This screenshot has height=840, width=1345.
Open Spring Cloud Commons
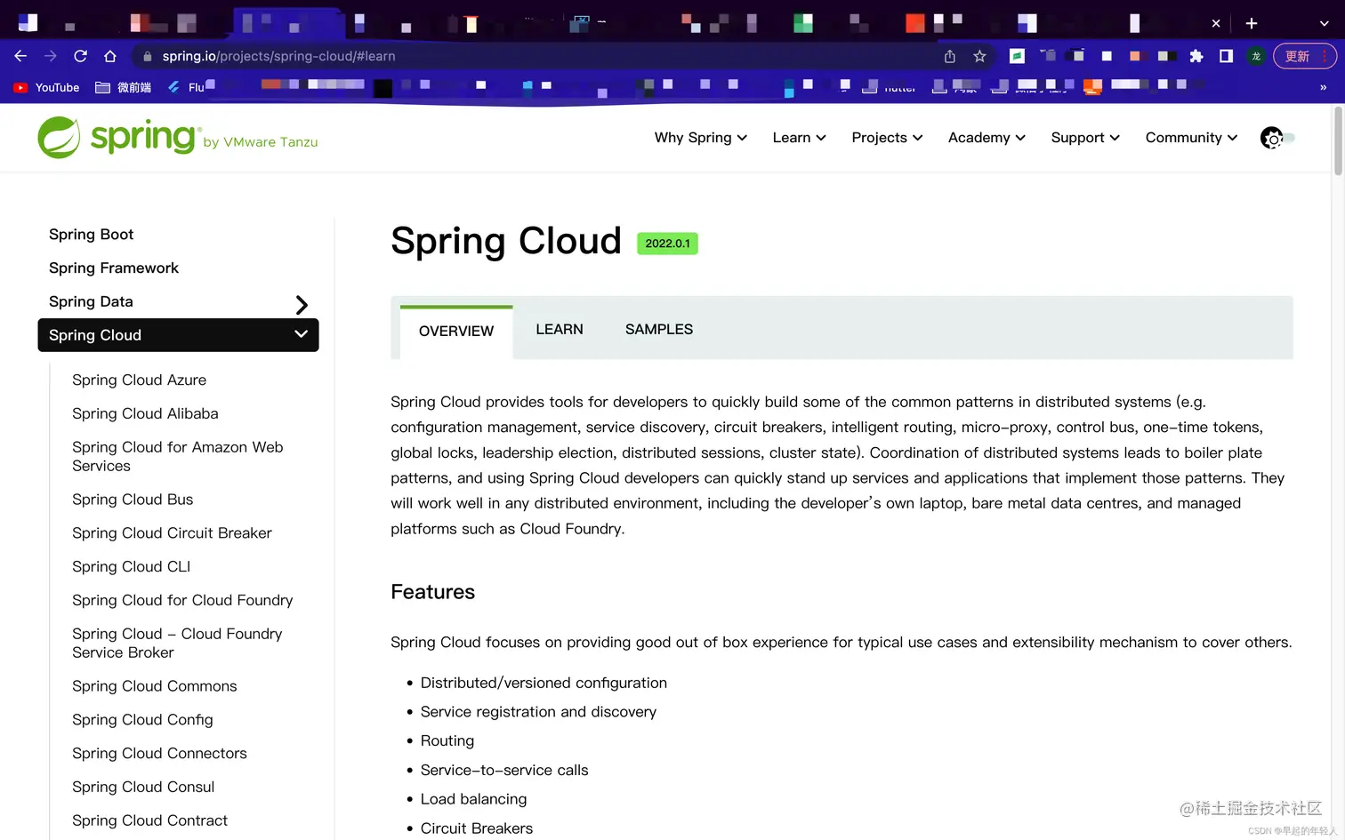click(x=154, y=686)
